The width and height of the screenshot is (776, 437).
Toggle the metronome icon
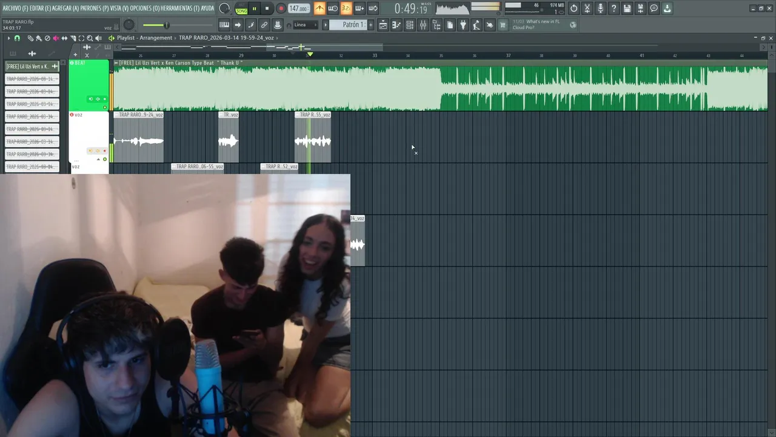click(x=319, y=8)
